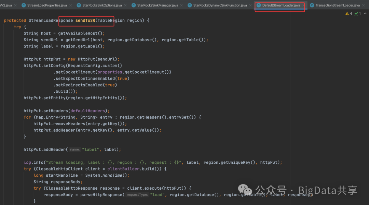Click the class icon on TransactionStreamLoader.java tab
The image size is (369, 205).
click(312, 5)
